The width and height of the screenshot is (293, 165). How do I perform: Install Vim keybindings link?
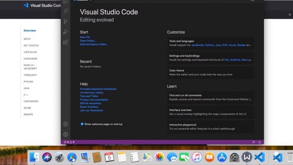227,60
